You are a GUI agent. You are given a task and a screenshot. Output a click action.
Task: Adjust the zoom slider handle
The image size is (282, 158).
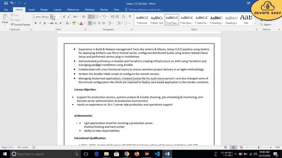259,147
